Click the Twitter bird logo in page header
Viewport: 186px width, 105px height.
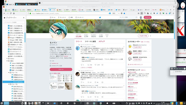[x=100, y=17]
